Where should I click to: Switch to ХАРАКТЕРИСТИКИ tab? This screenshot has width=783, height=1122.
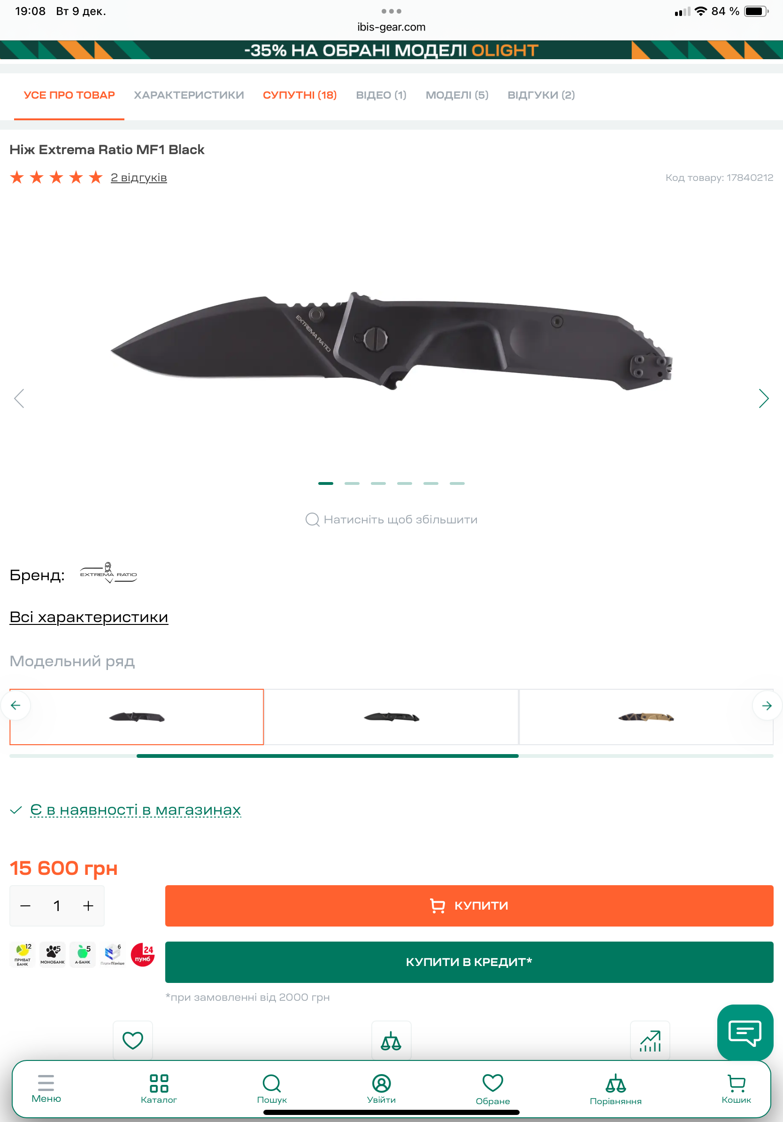189,95
